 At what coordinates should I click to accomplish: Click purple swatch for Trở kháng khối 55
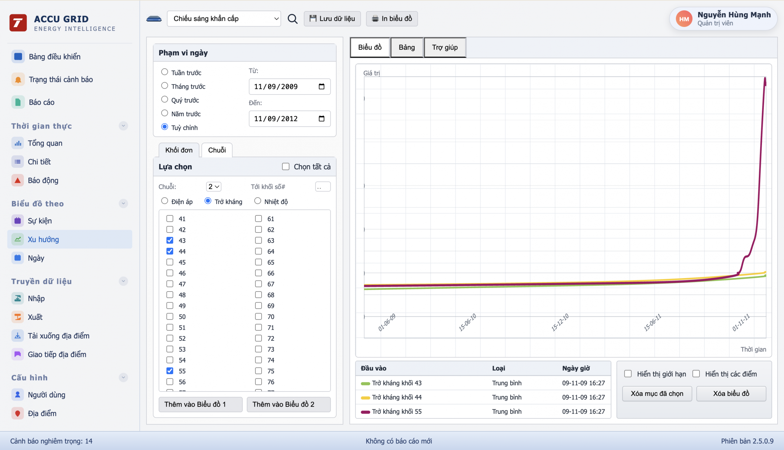coord(365,412)
